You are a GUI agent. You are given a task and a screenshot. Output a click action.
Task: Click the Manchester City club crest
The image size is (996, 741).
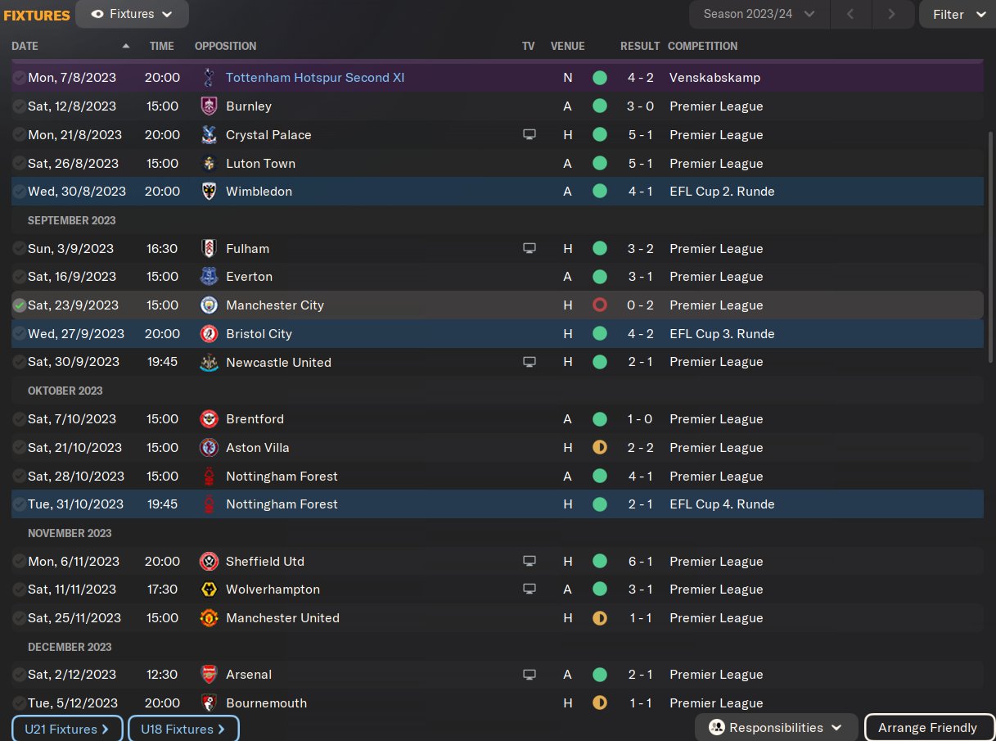[209, 305]
